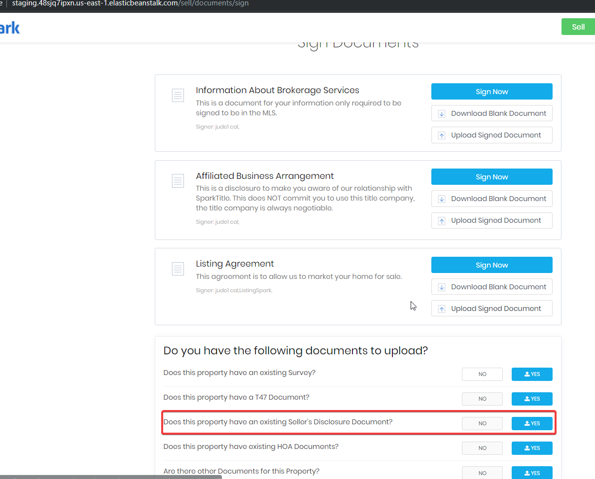This screenshot has height=479, width=595.
Task: Choose YES to upload HOA Documents
Action: (x=532, y=448)
